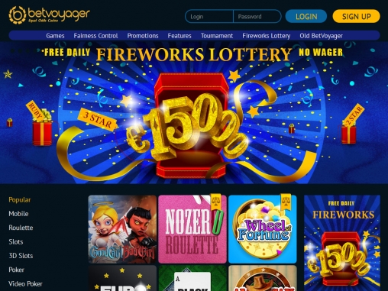Click the blue LOGIN button
Image resolution: width=388 pixels, height=291 pixels.
click(x=306, y=17)
